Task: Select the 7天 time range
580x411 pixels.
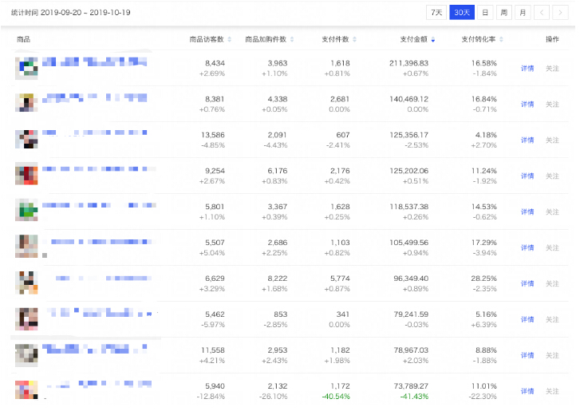Action: click(x=436, y=13)
